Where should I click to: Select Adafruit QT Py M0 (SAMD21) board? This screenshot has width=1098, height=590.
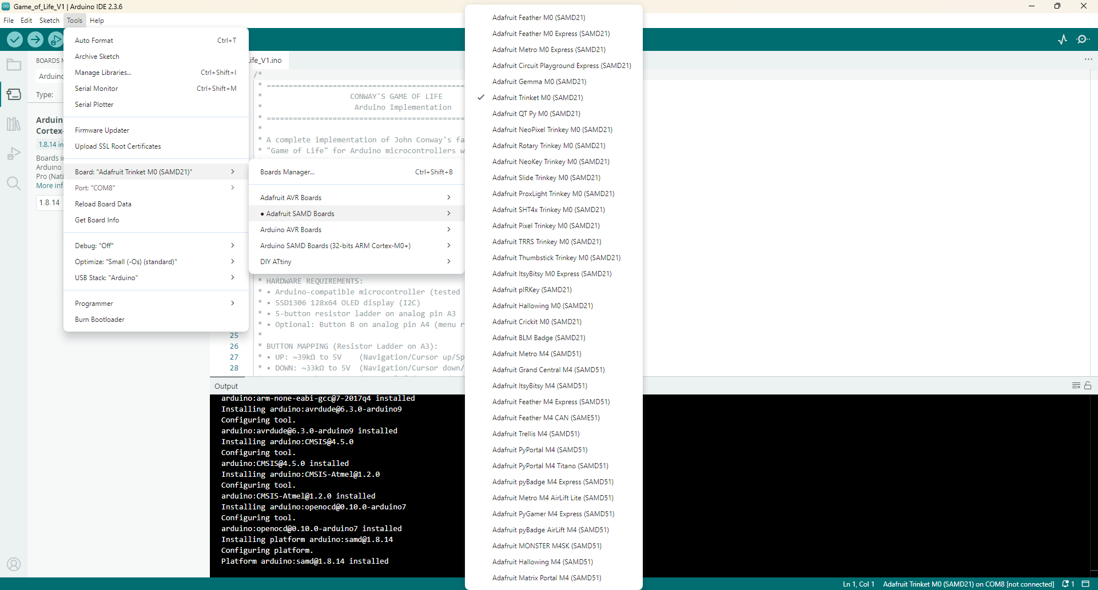click(554, 114)
